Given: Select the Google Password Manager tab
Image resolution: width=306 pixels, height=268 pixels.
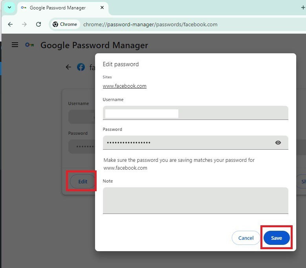Looking at the screenshot, I should 62,8.
